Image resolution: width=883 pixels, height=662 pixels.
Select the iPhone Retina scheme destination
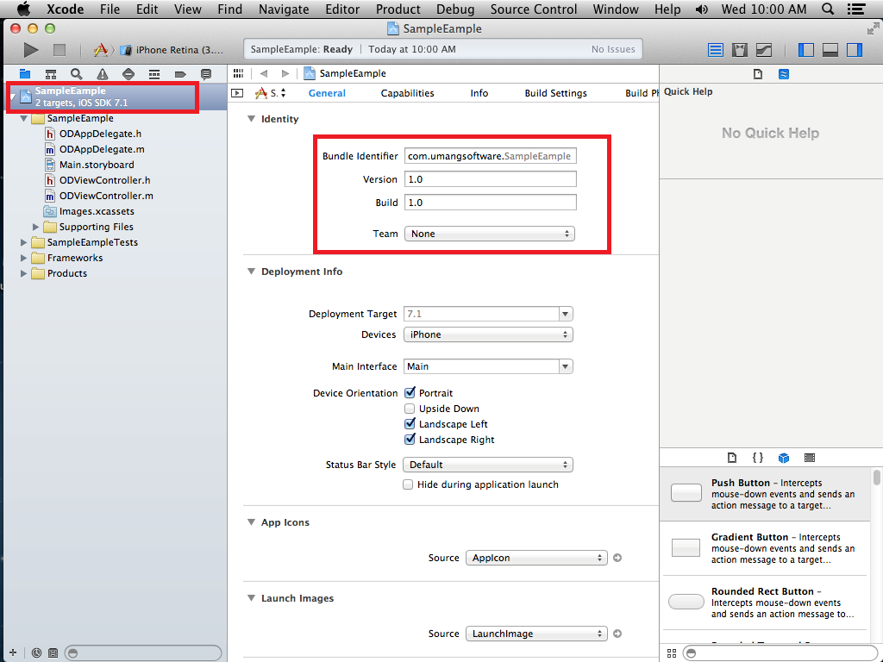tap(172, 50)
